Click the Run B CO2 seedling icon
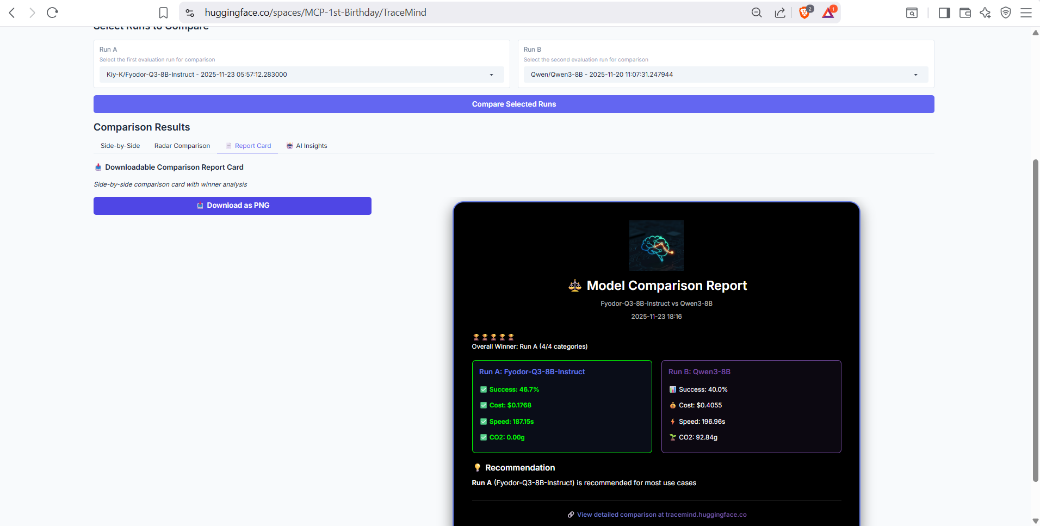Screen dimensions: 1040x526 (x=673, y=437)
